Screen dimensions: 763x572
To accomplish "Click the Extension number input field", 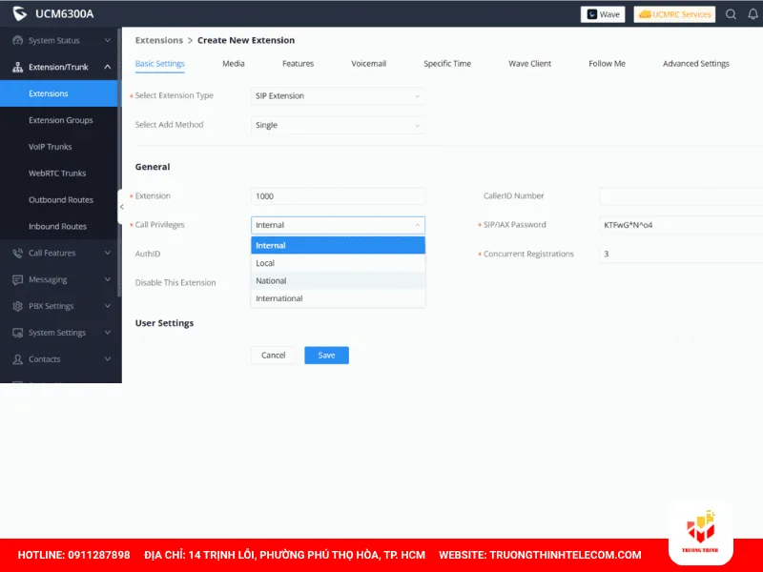I will point(338,196).
